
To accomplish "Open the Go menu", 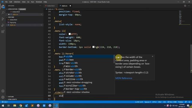I will 28,2.
